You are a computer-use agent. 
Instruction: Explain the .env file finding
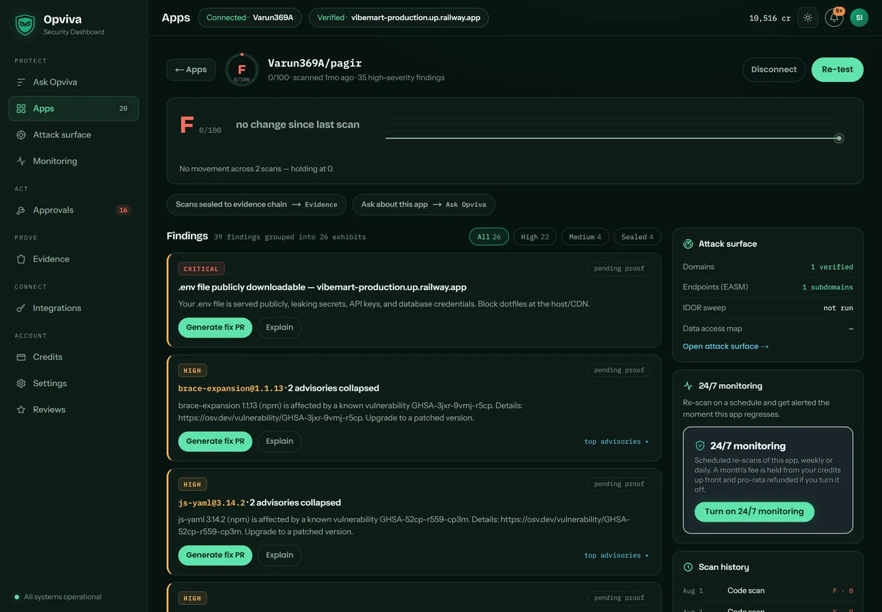280,327
